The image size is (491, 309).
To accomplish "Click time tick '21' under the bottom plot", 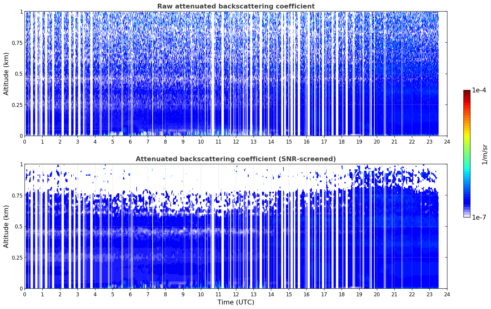I will pos(394,294).
